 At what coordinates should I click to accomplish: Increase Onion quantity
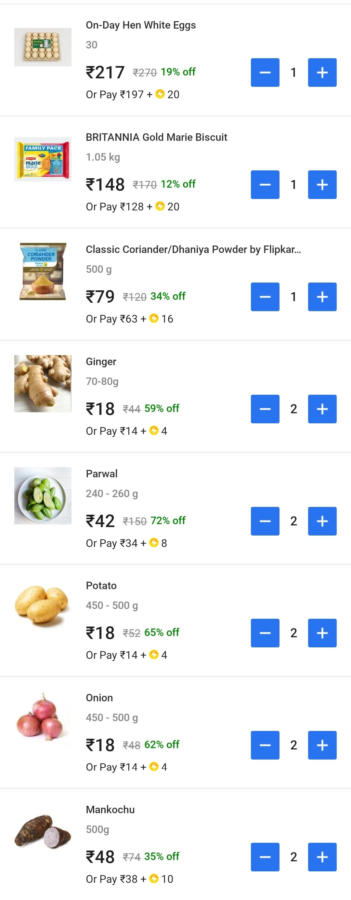pos(322,745)
